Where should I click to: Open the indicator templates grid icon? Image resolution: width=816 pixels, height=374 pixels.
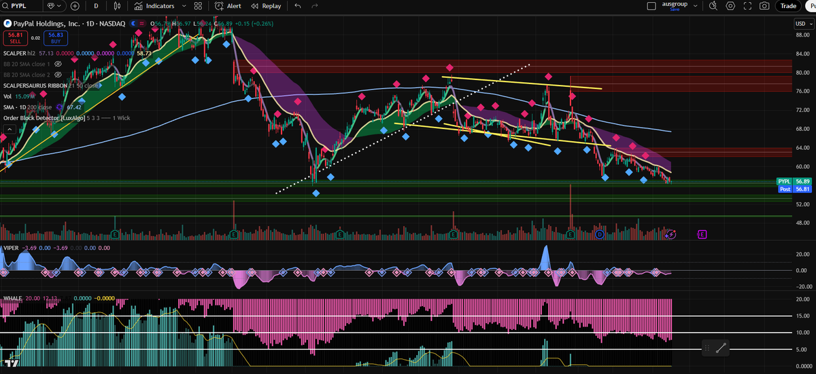click(198, 6)
